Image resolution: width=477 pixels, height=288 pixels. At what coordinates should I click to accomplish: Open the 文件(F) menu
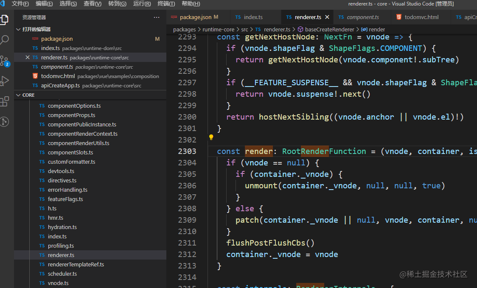(x=20, y=4)
